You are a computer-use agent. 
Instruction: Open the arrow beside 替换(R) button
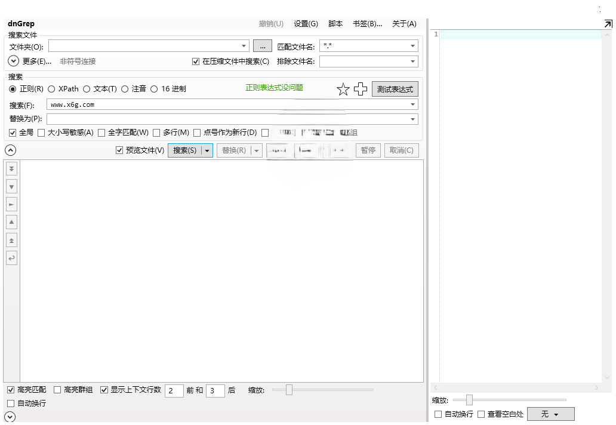click(257, 150)
